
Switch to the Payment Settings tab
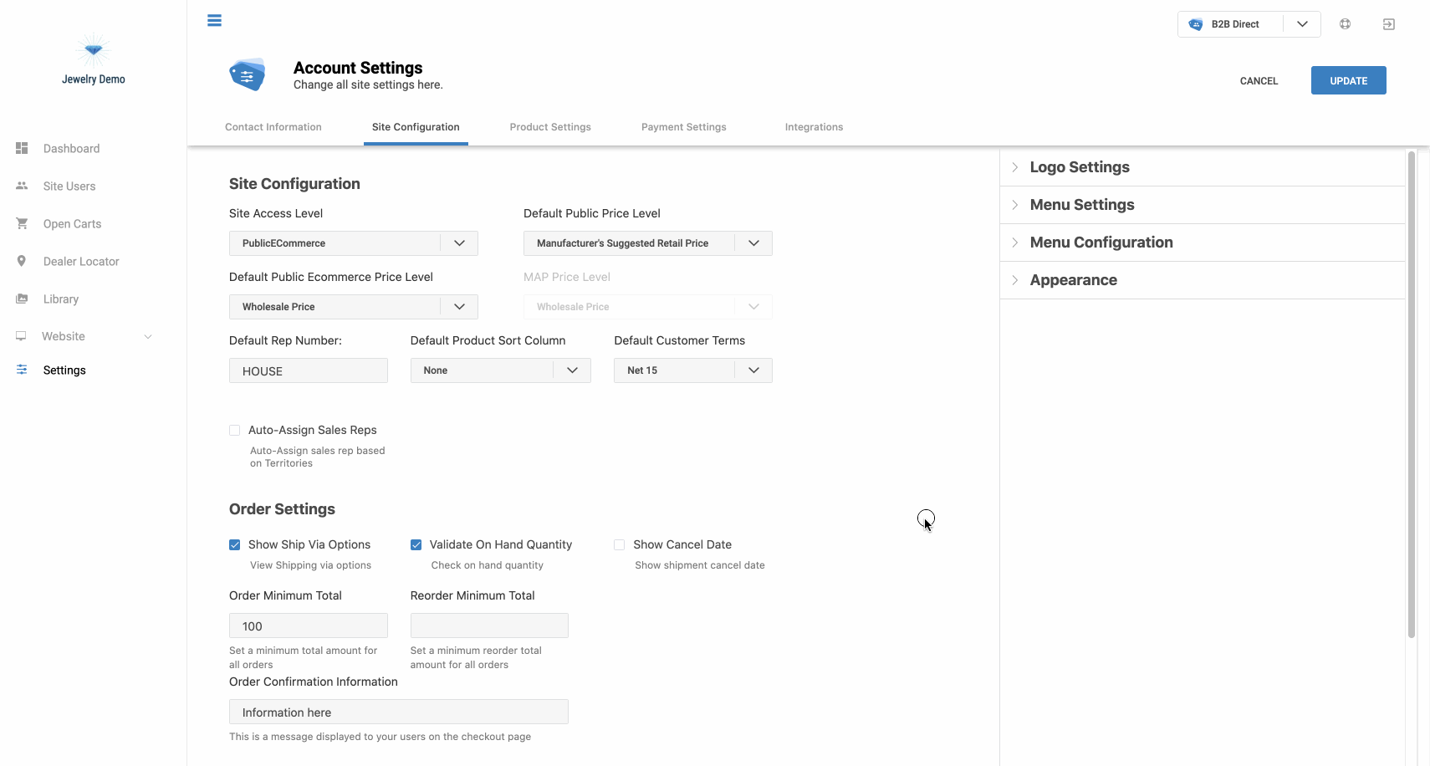pos(683,127)
